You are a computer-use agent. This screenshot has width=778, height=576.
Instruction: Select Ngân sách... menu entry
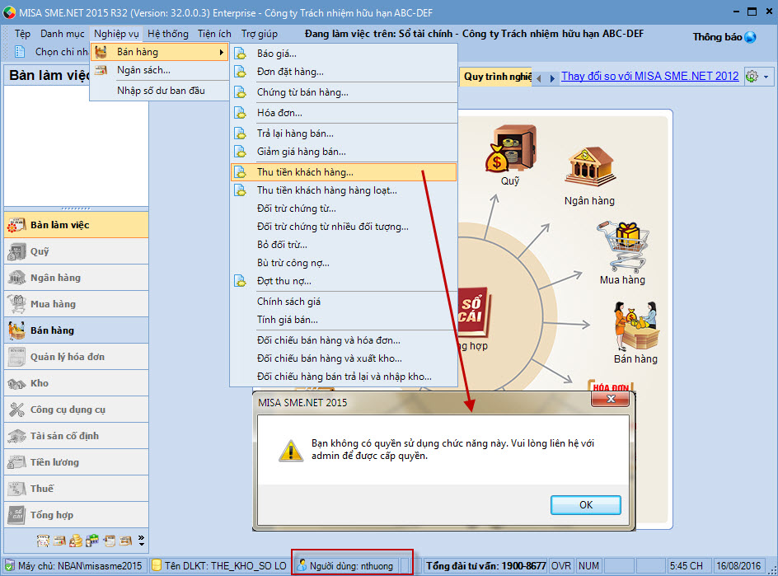pyautogui.click(x=159, y=70)
